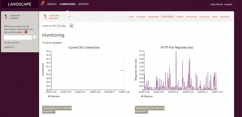Click the Access Groups label
Viewport: 242px width, 117px height.
pos(11,42)
